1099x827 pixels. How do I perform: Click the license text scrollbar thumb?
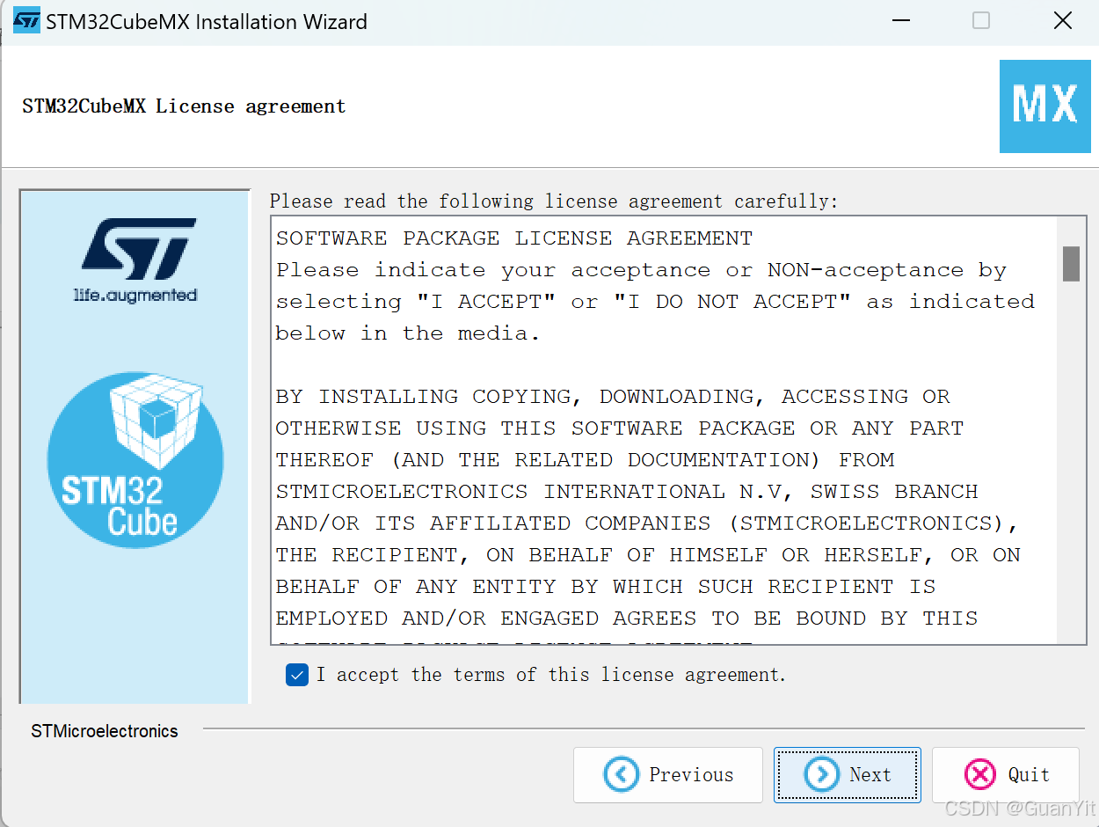point(1071,263)
